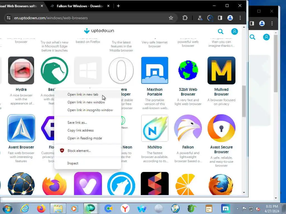Open the Avant Browser title link
The width and height of the screenshot is (286, 214).
pos(21,147)
